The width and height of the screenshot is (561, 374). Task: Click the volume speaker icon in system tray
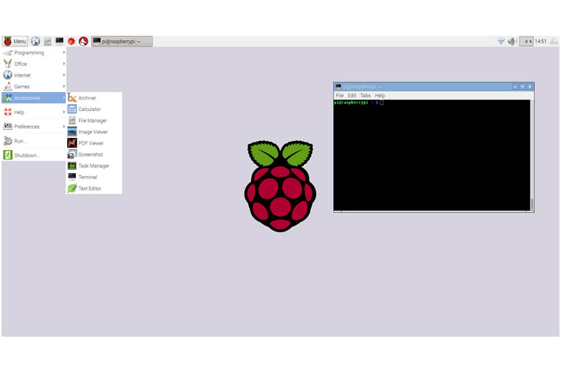[x=511, y=42]
